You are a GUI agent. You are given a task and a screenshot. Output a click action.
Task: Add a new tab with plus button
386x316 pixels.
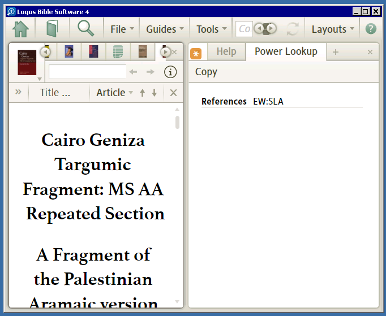coord(336,52)
